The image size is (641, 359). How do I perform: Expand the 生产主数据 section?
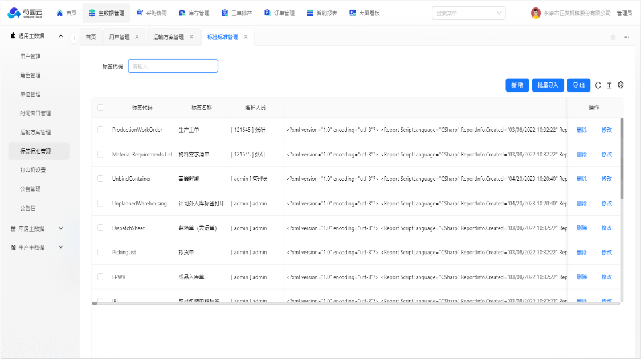[x=37, y=247]
